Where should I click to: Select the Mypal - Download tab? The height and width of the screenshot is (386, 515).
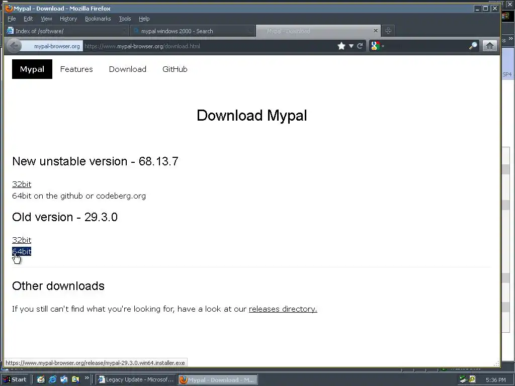[318, 31]
